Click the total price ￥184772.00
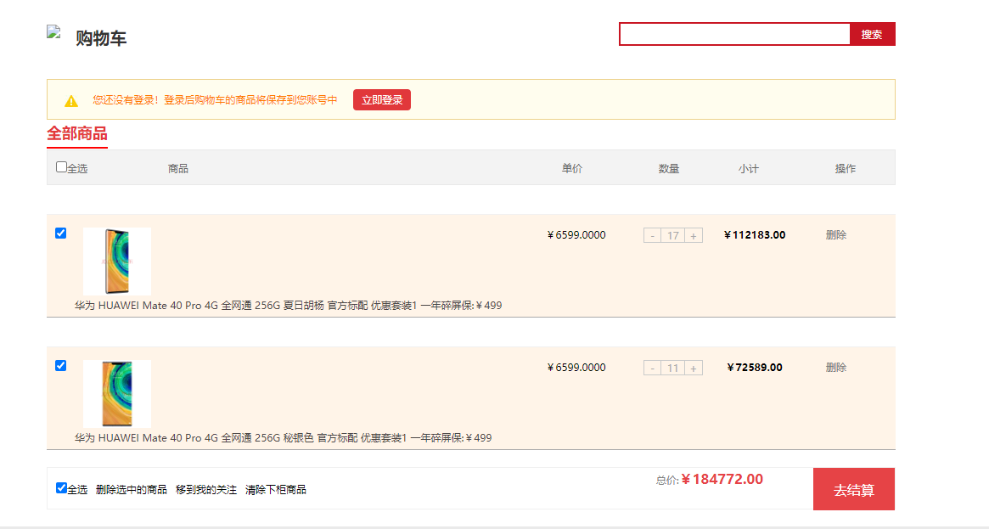This screenshot has width=989, height=529. tap(722, 480)
